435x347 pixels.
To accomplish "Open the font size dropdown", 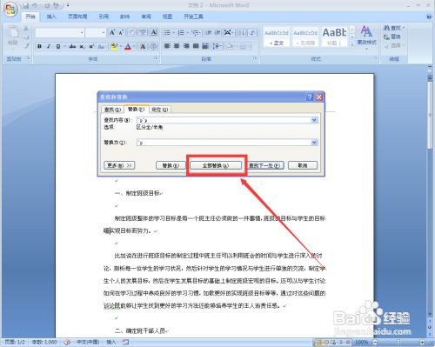I will [x=104, y=32].
